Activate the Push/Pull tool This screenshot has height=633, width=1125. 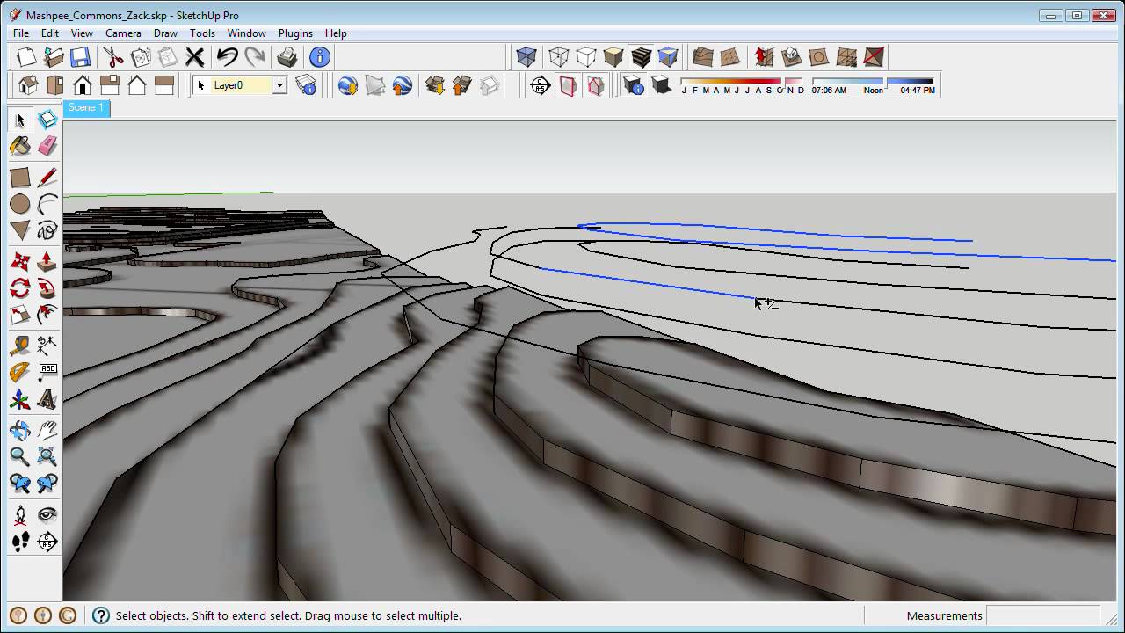click(x=47, y=261)
